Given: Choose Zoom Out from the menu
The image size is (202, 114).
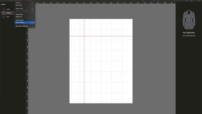Looking at the screenshot, I should [x=25, y=5].
